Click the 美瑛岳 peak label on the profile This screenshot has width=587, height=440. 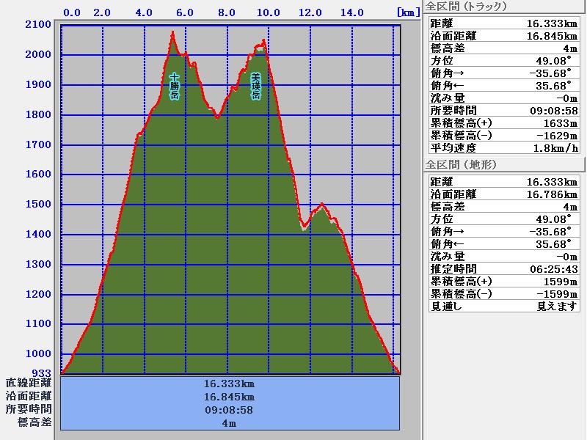[255, 86]
